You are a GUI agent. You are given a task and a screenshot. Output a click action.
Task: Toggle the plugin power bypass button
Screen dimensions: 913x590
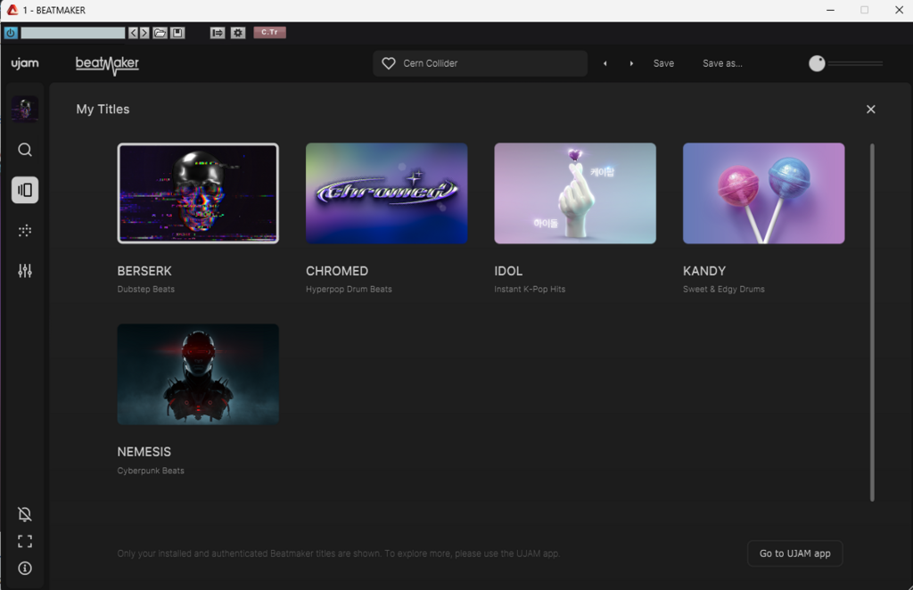(x=11, y=33)
